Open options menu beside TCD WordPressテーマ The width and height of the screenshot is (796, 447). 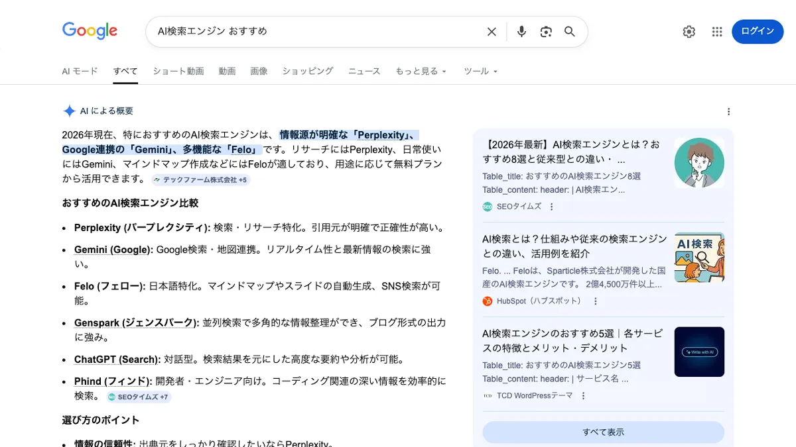pyautogui.click(x=583, y=396)
